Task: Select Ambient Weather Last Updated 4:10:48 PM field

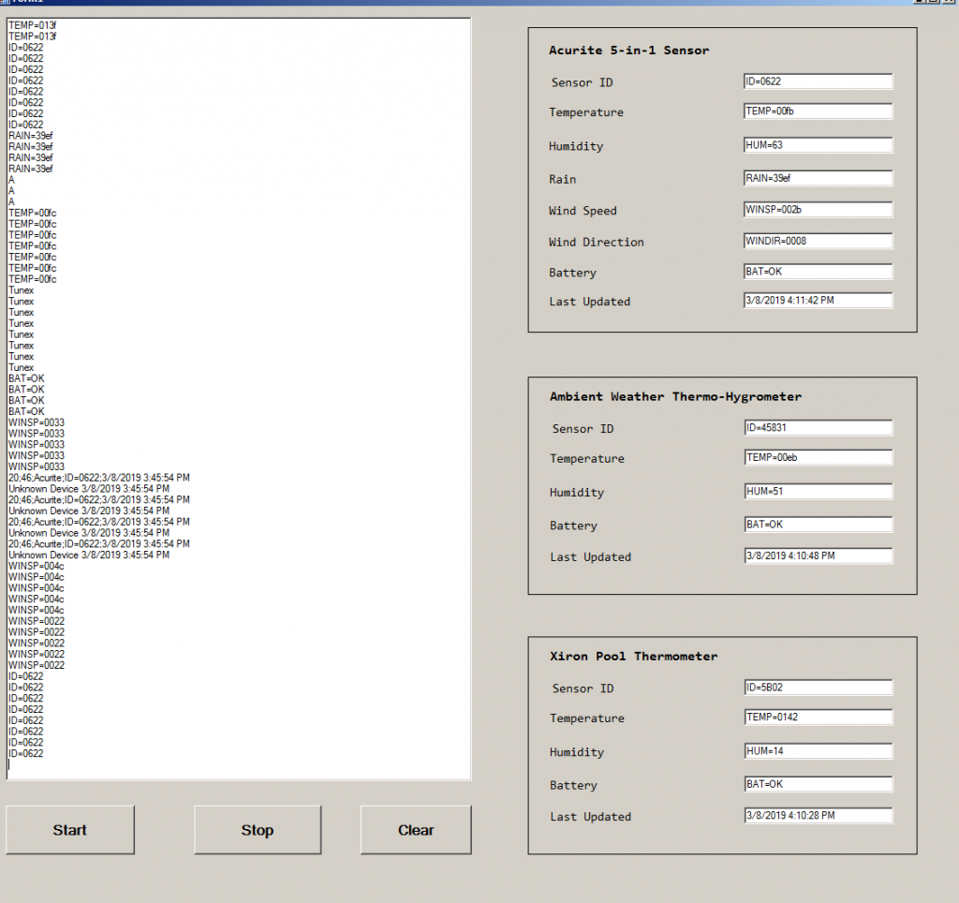Action: (x=819, y=556)
